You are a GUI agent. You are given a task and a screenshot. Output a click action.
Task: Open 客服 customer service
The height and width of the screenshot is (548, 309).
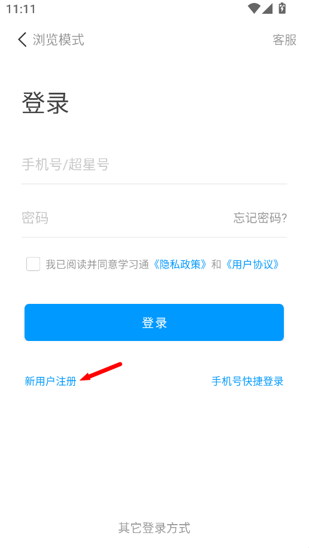click(x=284, y=40)
